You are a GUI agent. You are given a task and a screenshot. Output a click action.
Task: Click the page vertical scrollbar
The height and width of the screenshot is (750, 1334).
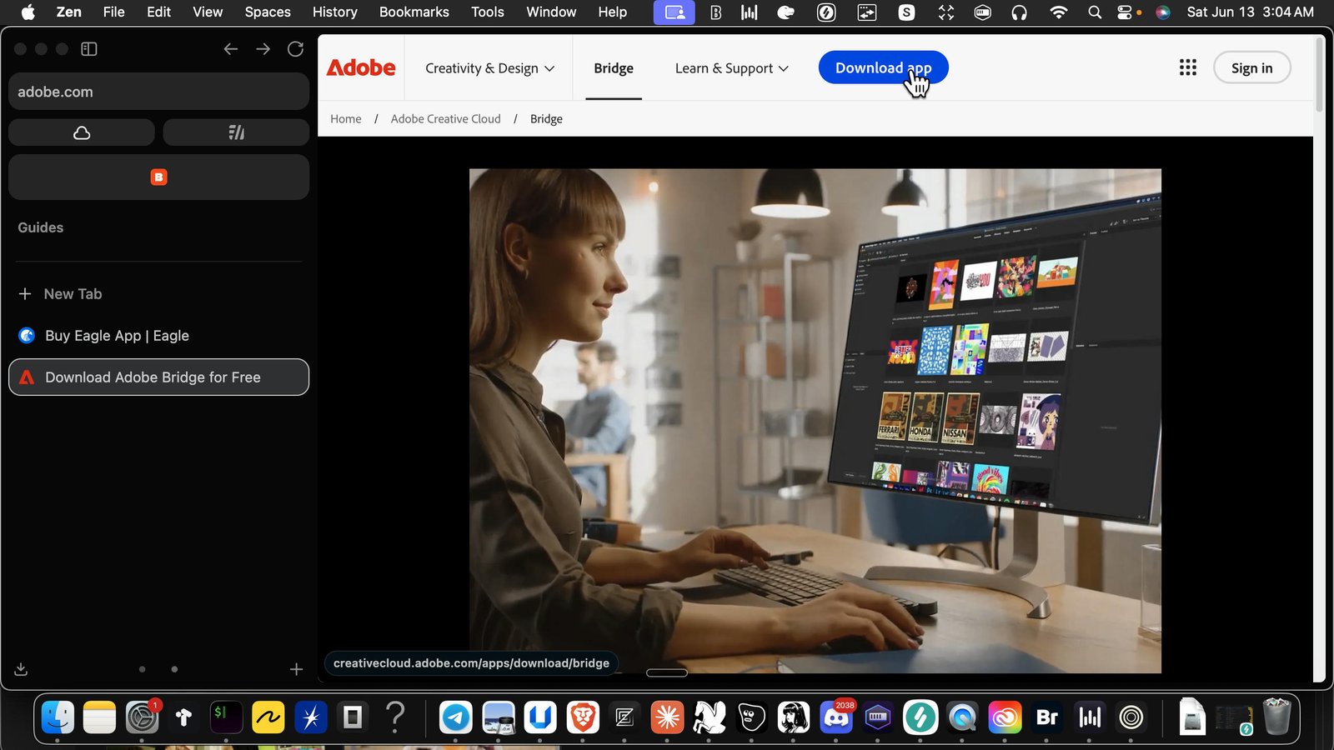(x=1319, y=75)
